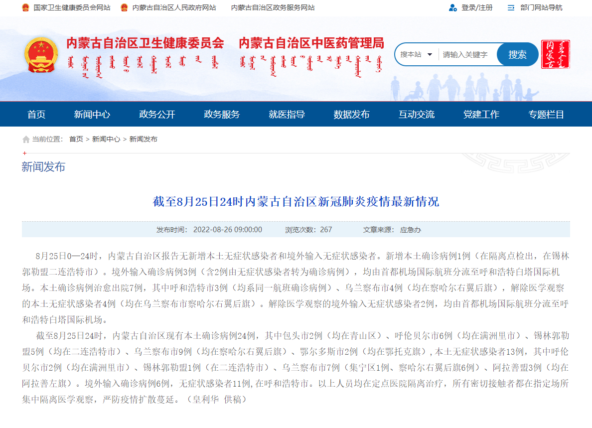This screenshot has height=428, width=592.
Task: Go to 互动交流 from the navigation
Action: [417, 114]
